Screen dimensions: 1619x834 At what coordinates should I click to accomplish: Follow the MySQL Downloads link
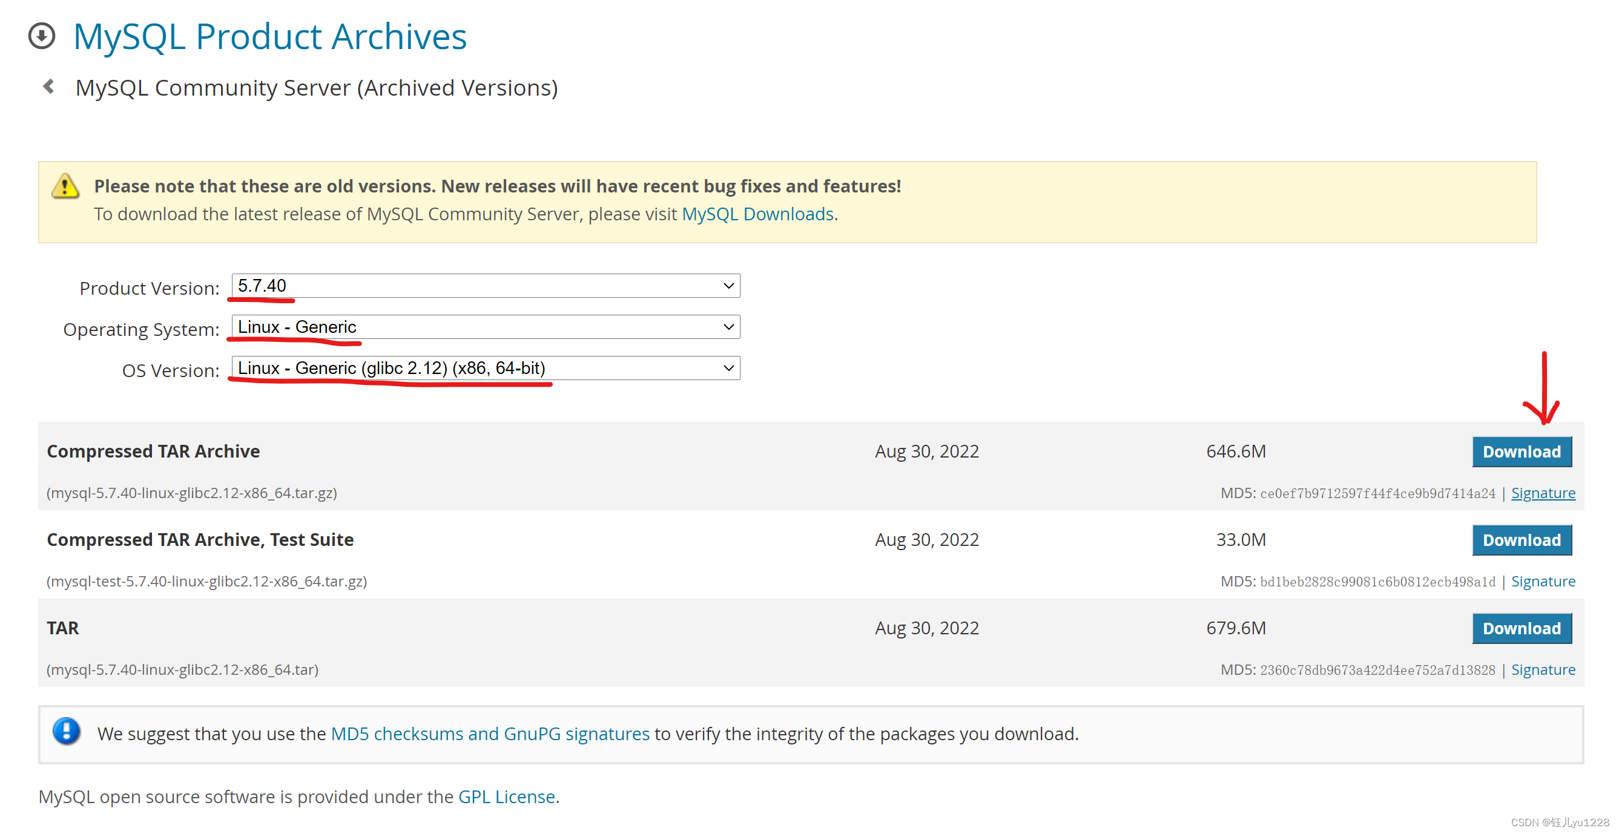757,214
